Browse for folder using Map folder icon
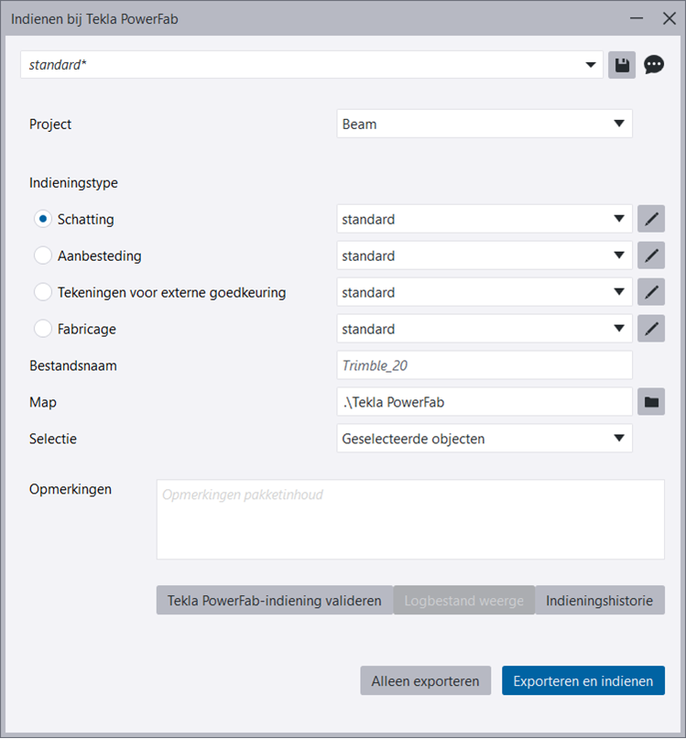686x739 pixels. [x=651, y=402]
